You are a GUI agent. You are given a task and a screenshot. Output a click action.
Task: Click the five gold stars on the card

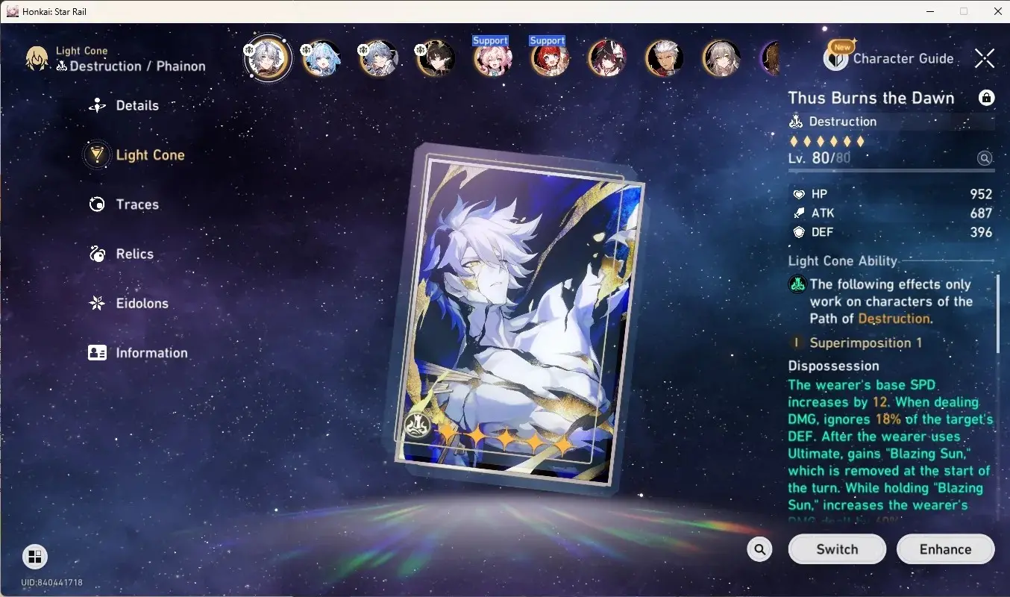coord(506,439)
